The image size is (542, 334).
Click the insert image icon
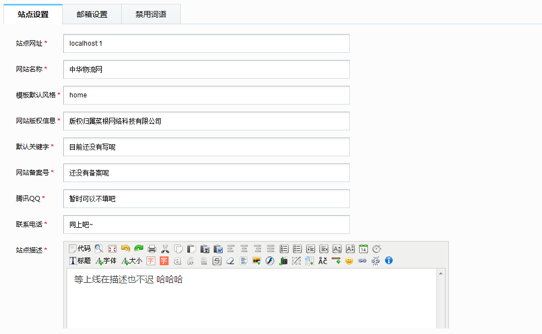(x=257, y=261)
